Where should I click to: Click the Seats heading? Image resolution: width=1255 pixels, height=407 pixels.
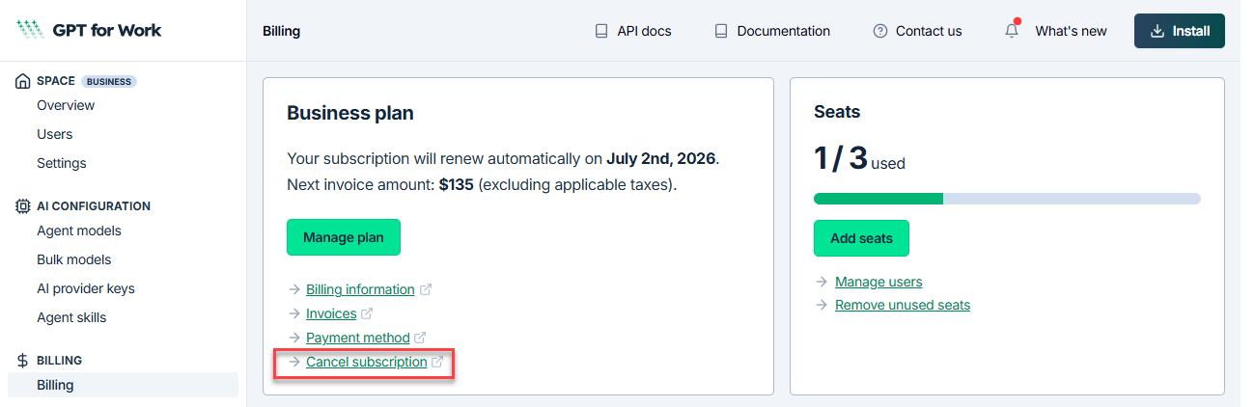pos(837,112)
